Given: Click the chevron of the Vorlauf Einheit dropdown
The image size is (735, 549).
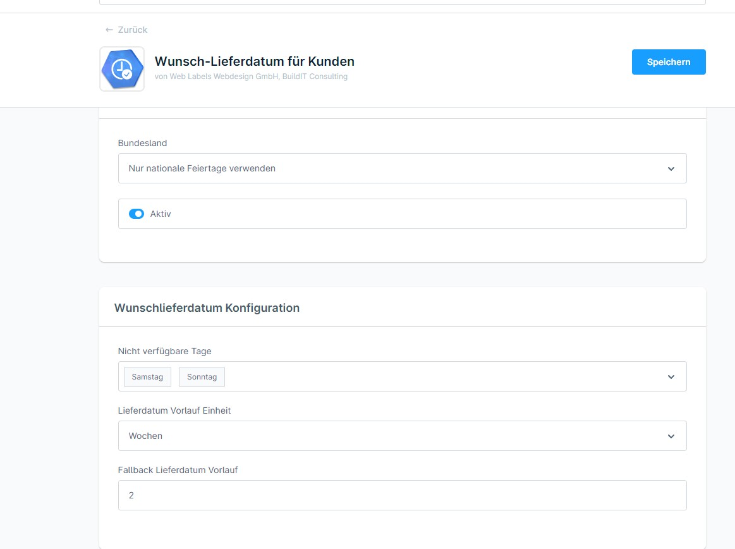Looking at the screenshot, I should [x=671, y=436].
